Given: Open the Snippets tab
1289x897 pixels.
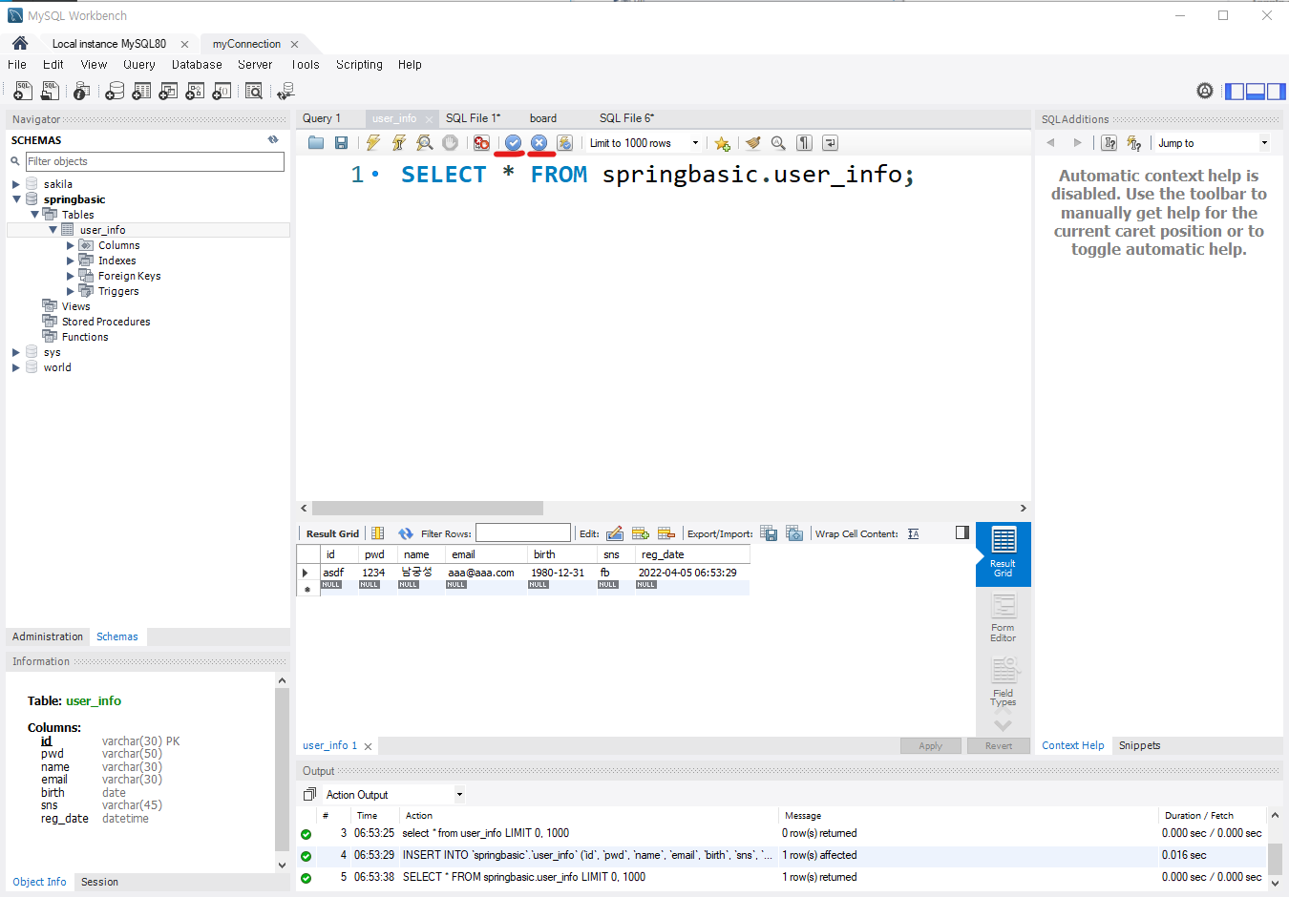Looking at the screenshot, I should click(x=1140, y=745).
